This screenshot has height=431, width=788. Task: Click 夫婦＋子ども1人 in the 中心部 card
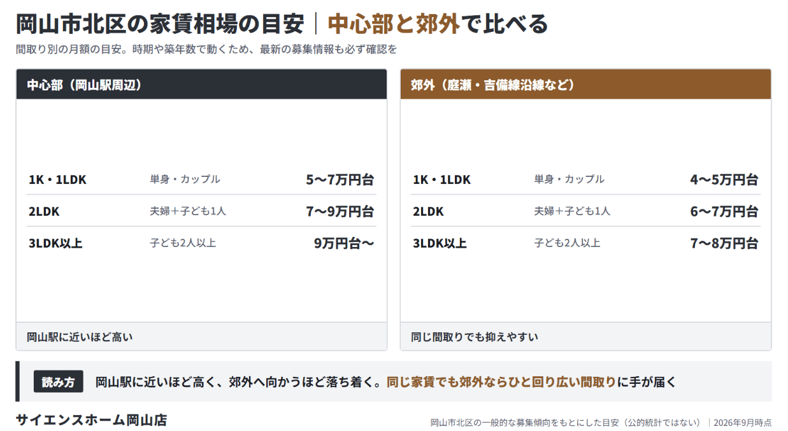click(x=188, y=211)
